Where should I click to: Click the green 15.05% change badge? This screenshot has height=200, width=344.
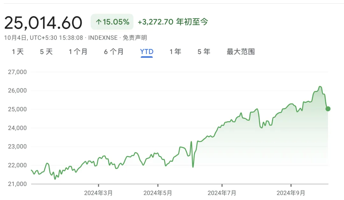coord(112,22)
